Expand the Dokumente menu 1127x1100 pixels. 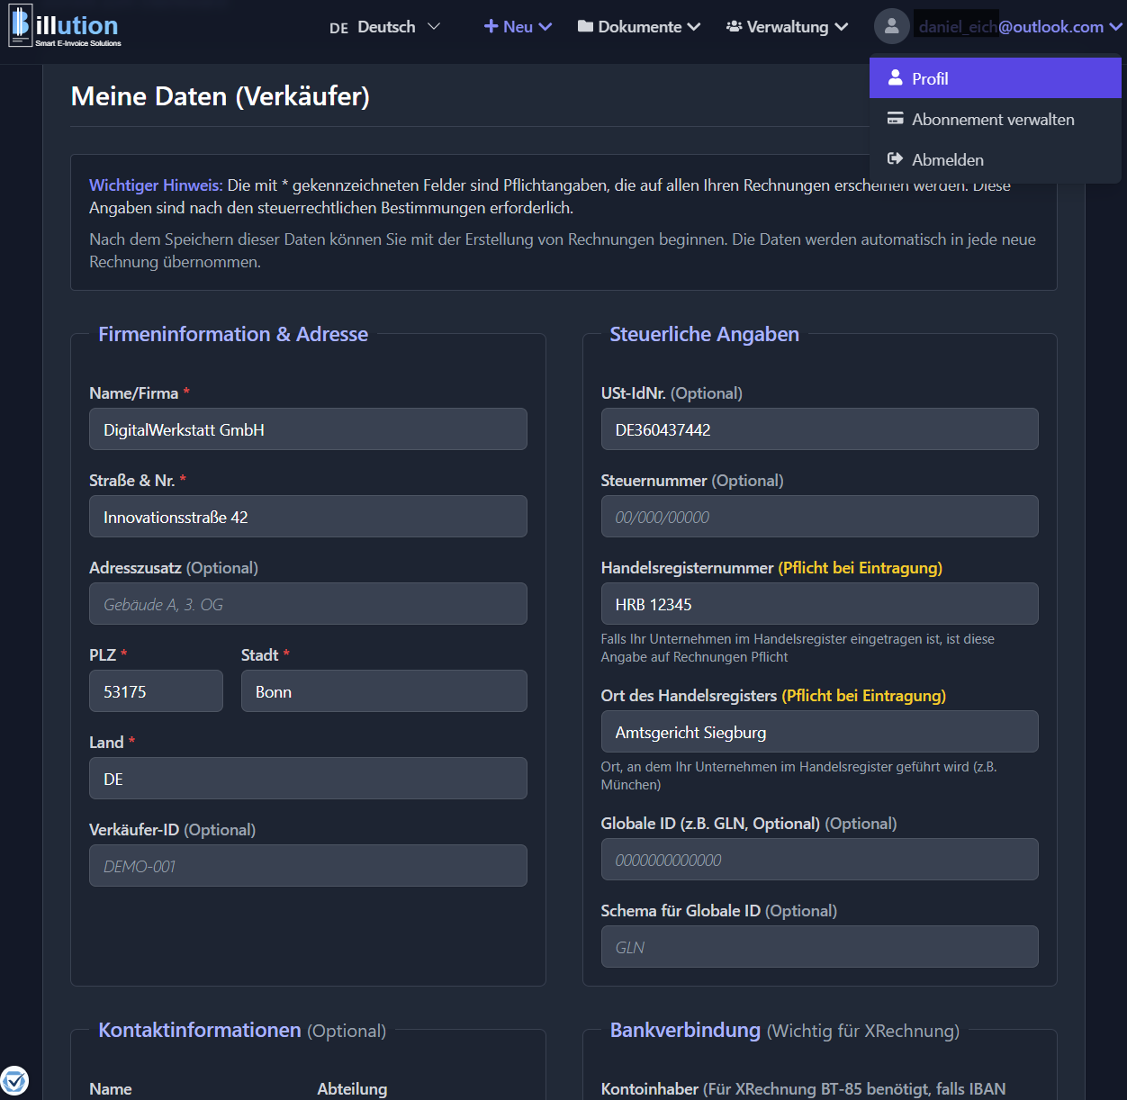point(639,27)
